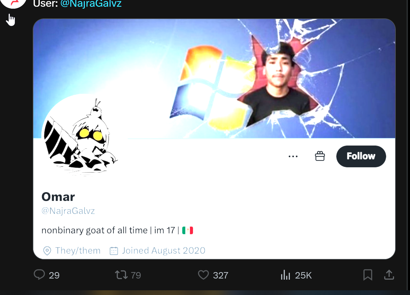The width and height of the screenshot is (410, 295).
Task: Click the They/them location label
Action: click(x=78, y=251)
